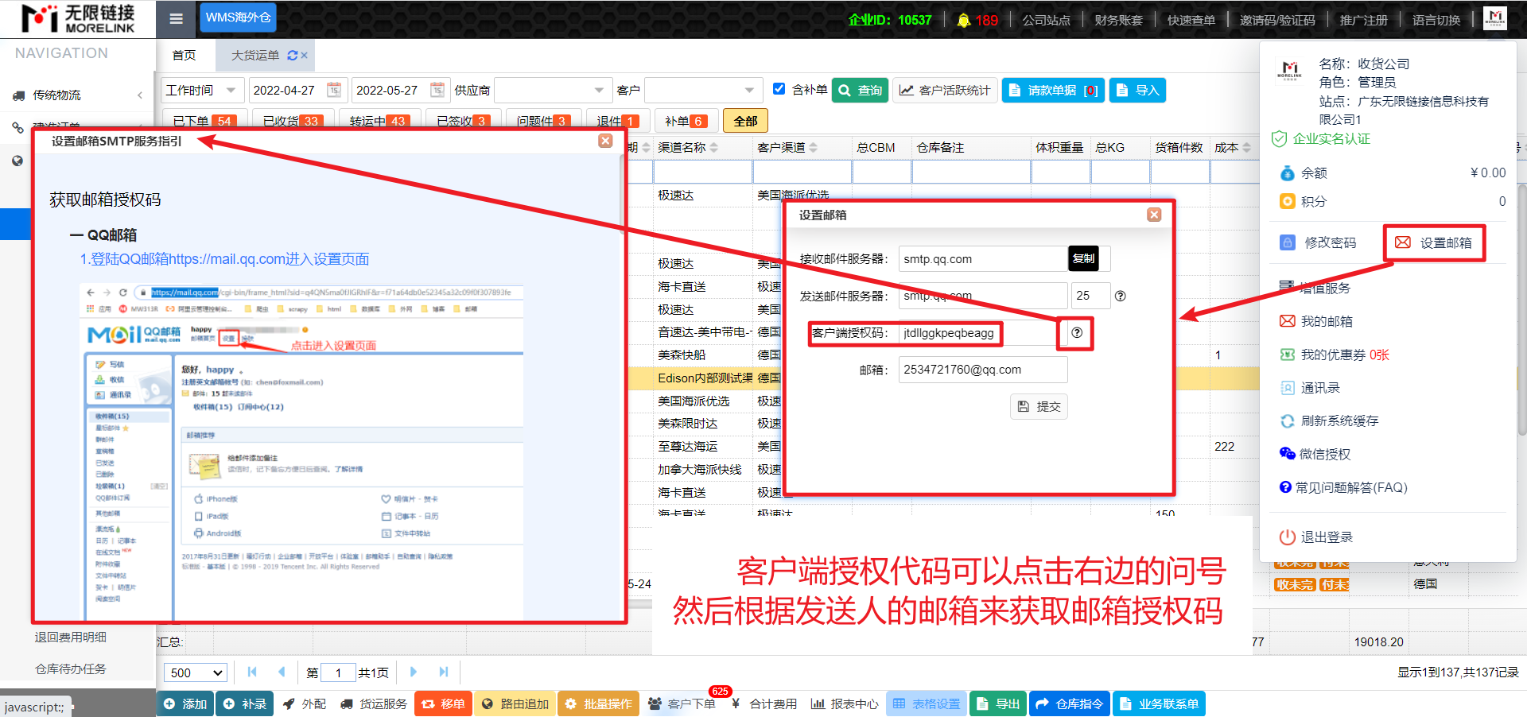1527x717 pixels.
Task: Uncheck the 含补单 checkbox
Action: pos(779,89)
